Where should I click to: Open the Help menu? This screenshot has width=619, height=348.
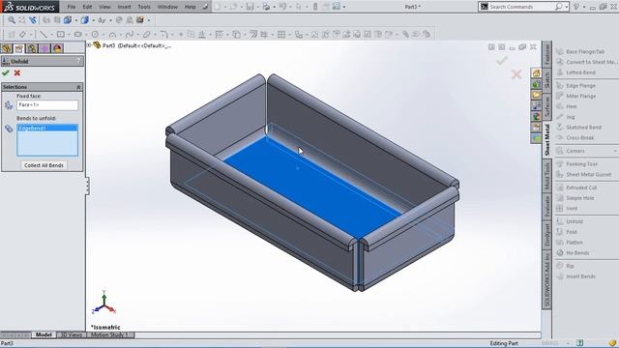pos(190,7)
